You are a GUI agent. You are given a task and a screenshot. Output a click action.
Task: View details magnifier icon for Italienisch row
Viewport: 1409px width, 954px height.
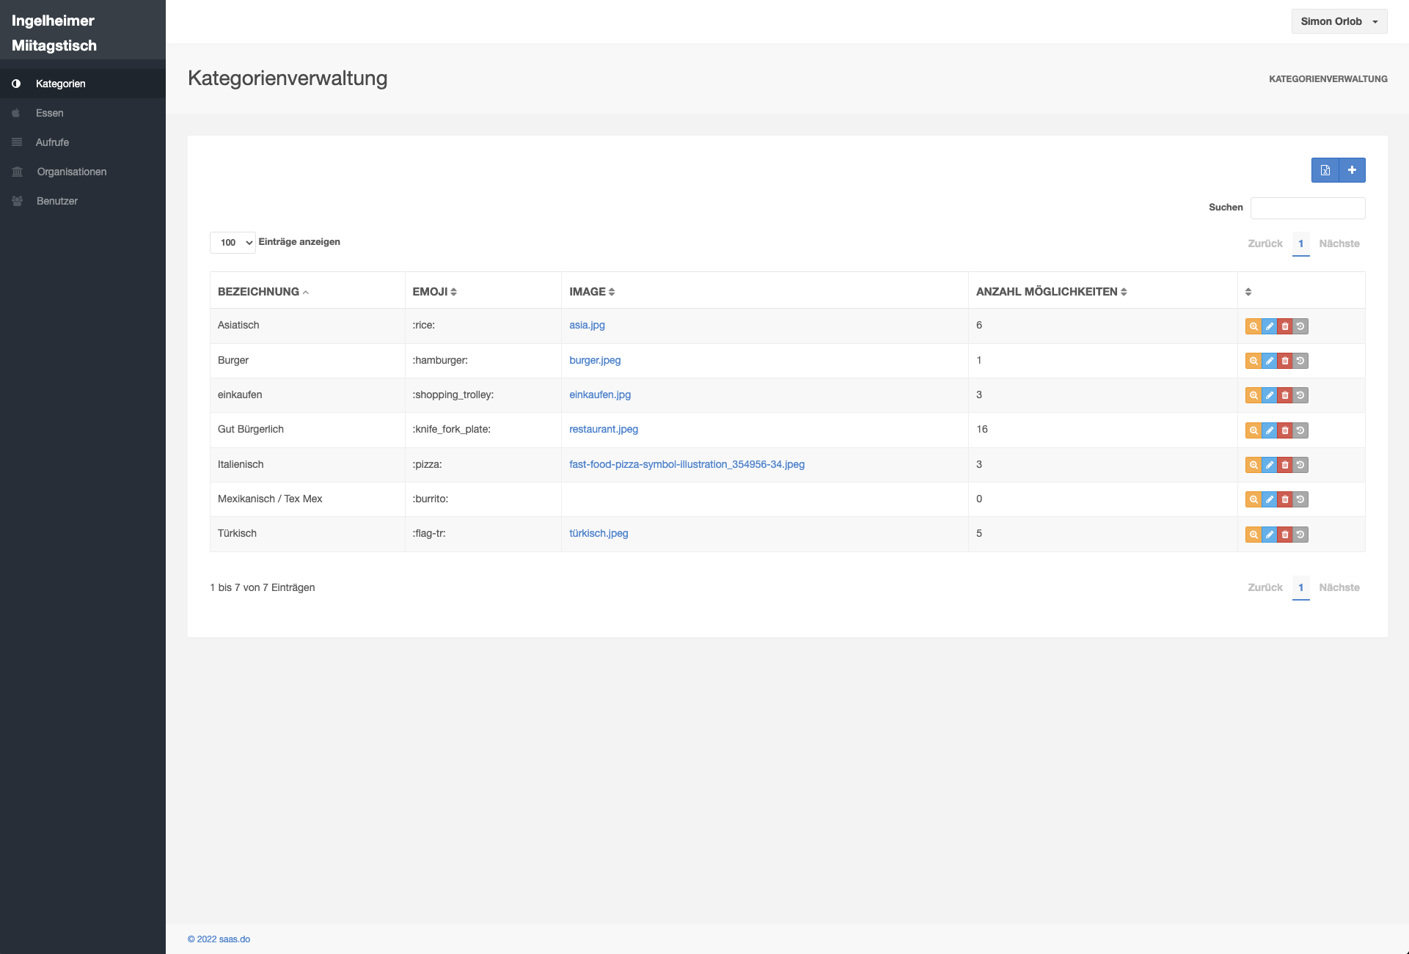coord(1254,465)
